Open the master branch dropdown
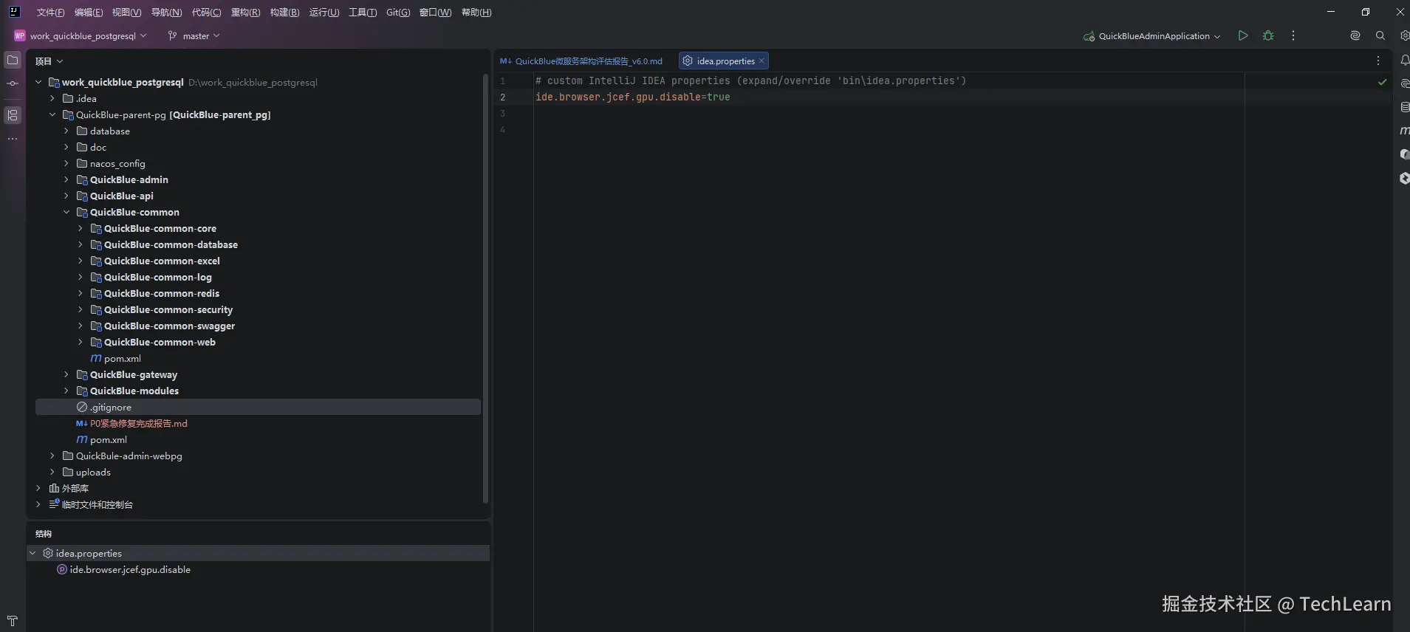This screenshot has height=632, width=1410. (x=194, y=35)
